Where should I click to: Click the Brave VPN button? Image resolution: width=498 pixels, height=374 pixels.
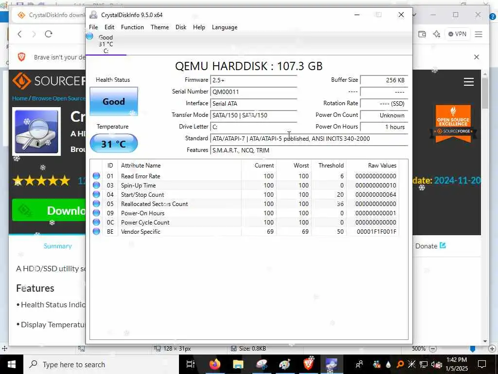[x=457, y=34]
